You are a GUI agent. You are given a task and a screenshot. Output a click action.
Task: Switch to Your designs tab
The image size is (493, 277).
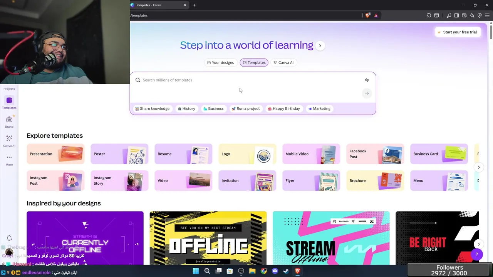pyautogui.click(x=220, y=62)
